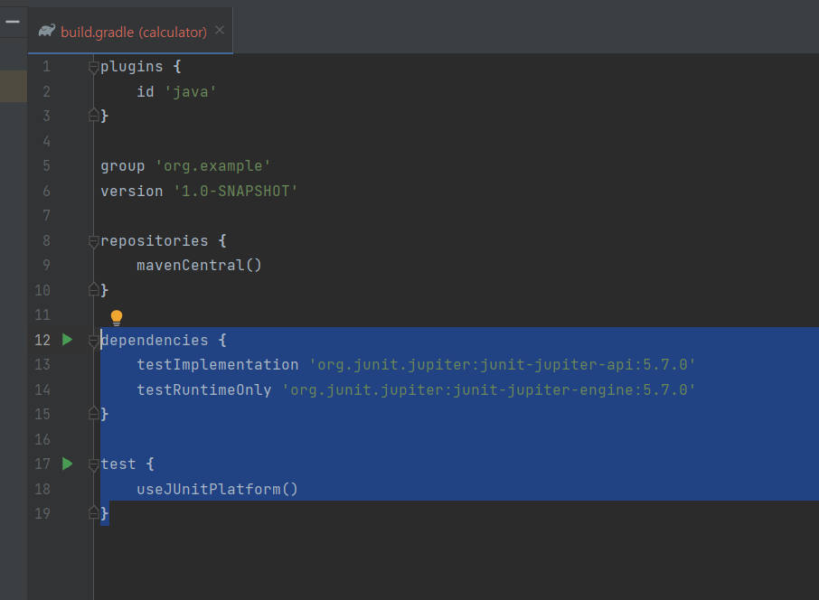Click the testRuntimeOnly keyword
This screenshot has height=600, width=819.
point(204,390)
